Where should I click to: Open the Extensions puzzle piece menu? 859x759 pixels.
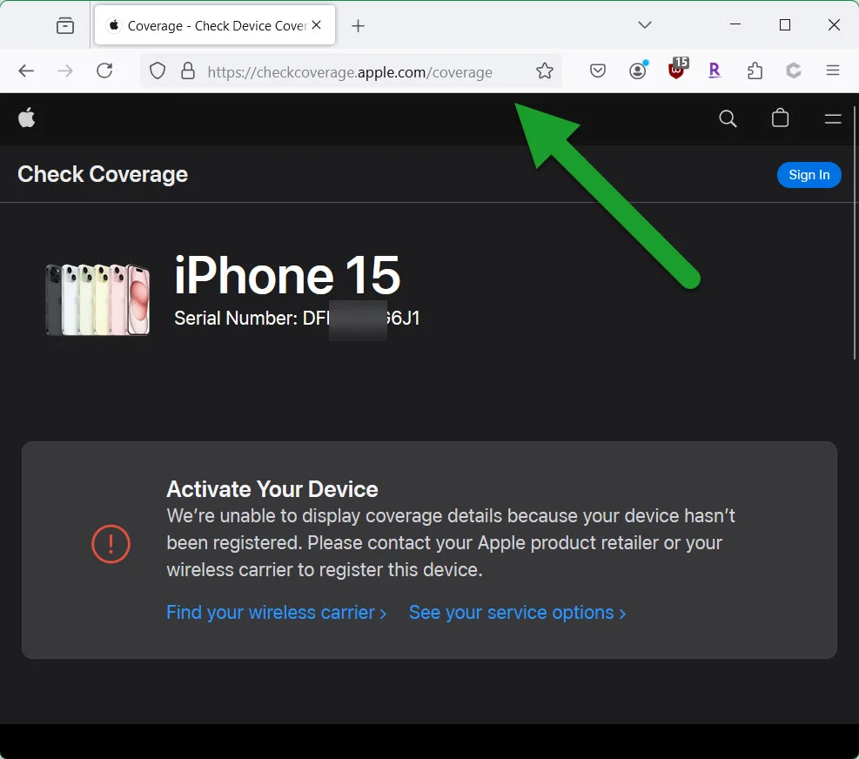(755, 71)
